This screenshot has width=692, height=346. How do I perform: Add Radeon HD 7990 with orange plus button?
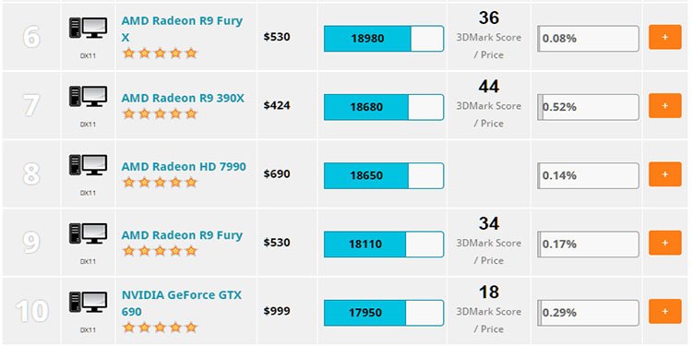[665, 174]
